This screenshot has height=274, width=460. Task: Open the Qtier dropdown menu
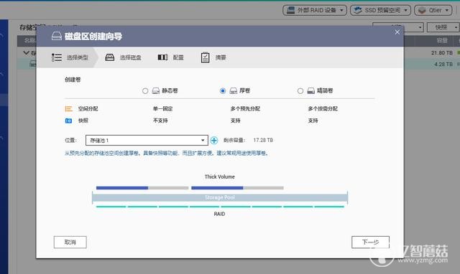pyautogui.click(x=433, y=10)
